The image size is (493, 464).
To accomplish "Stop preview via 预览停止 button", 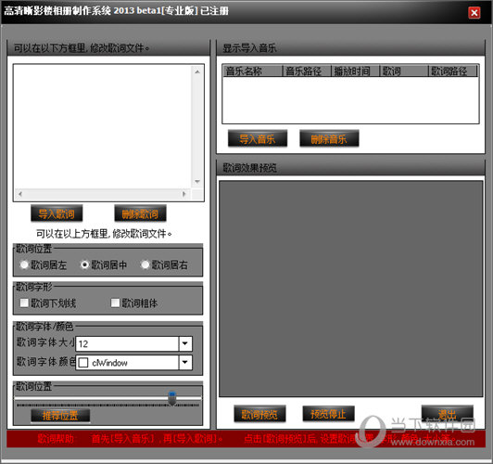I will 329,414.
